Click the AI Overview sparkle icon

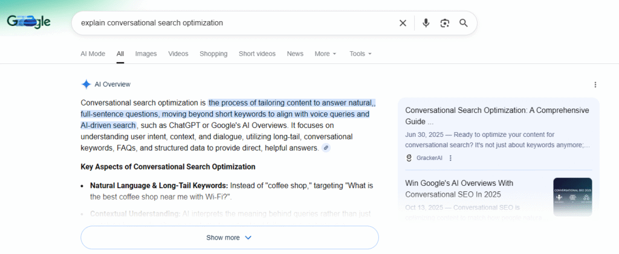(86, 84)
